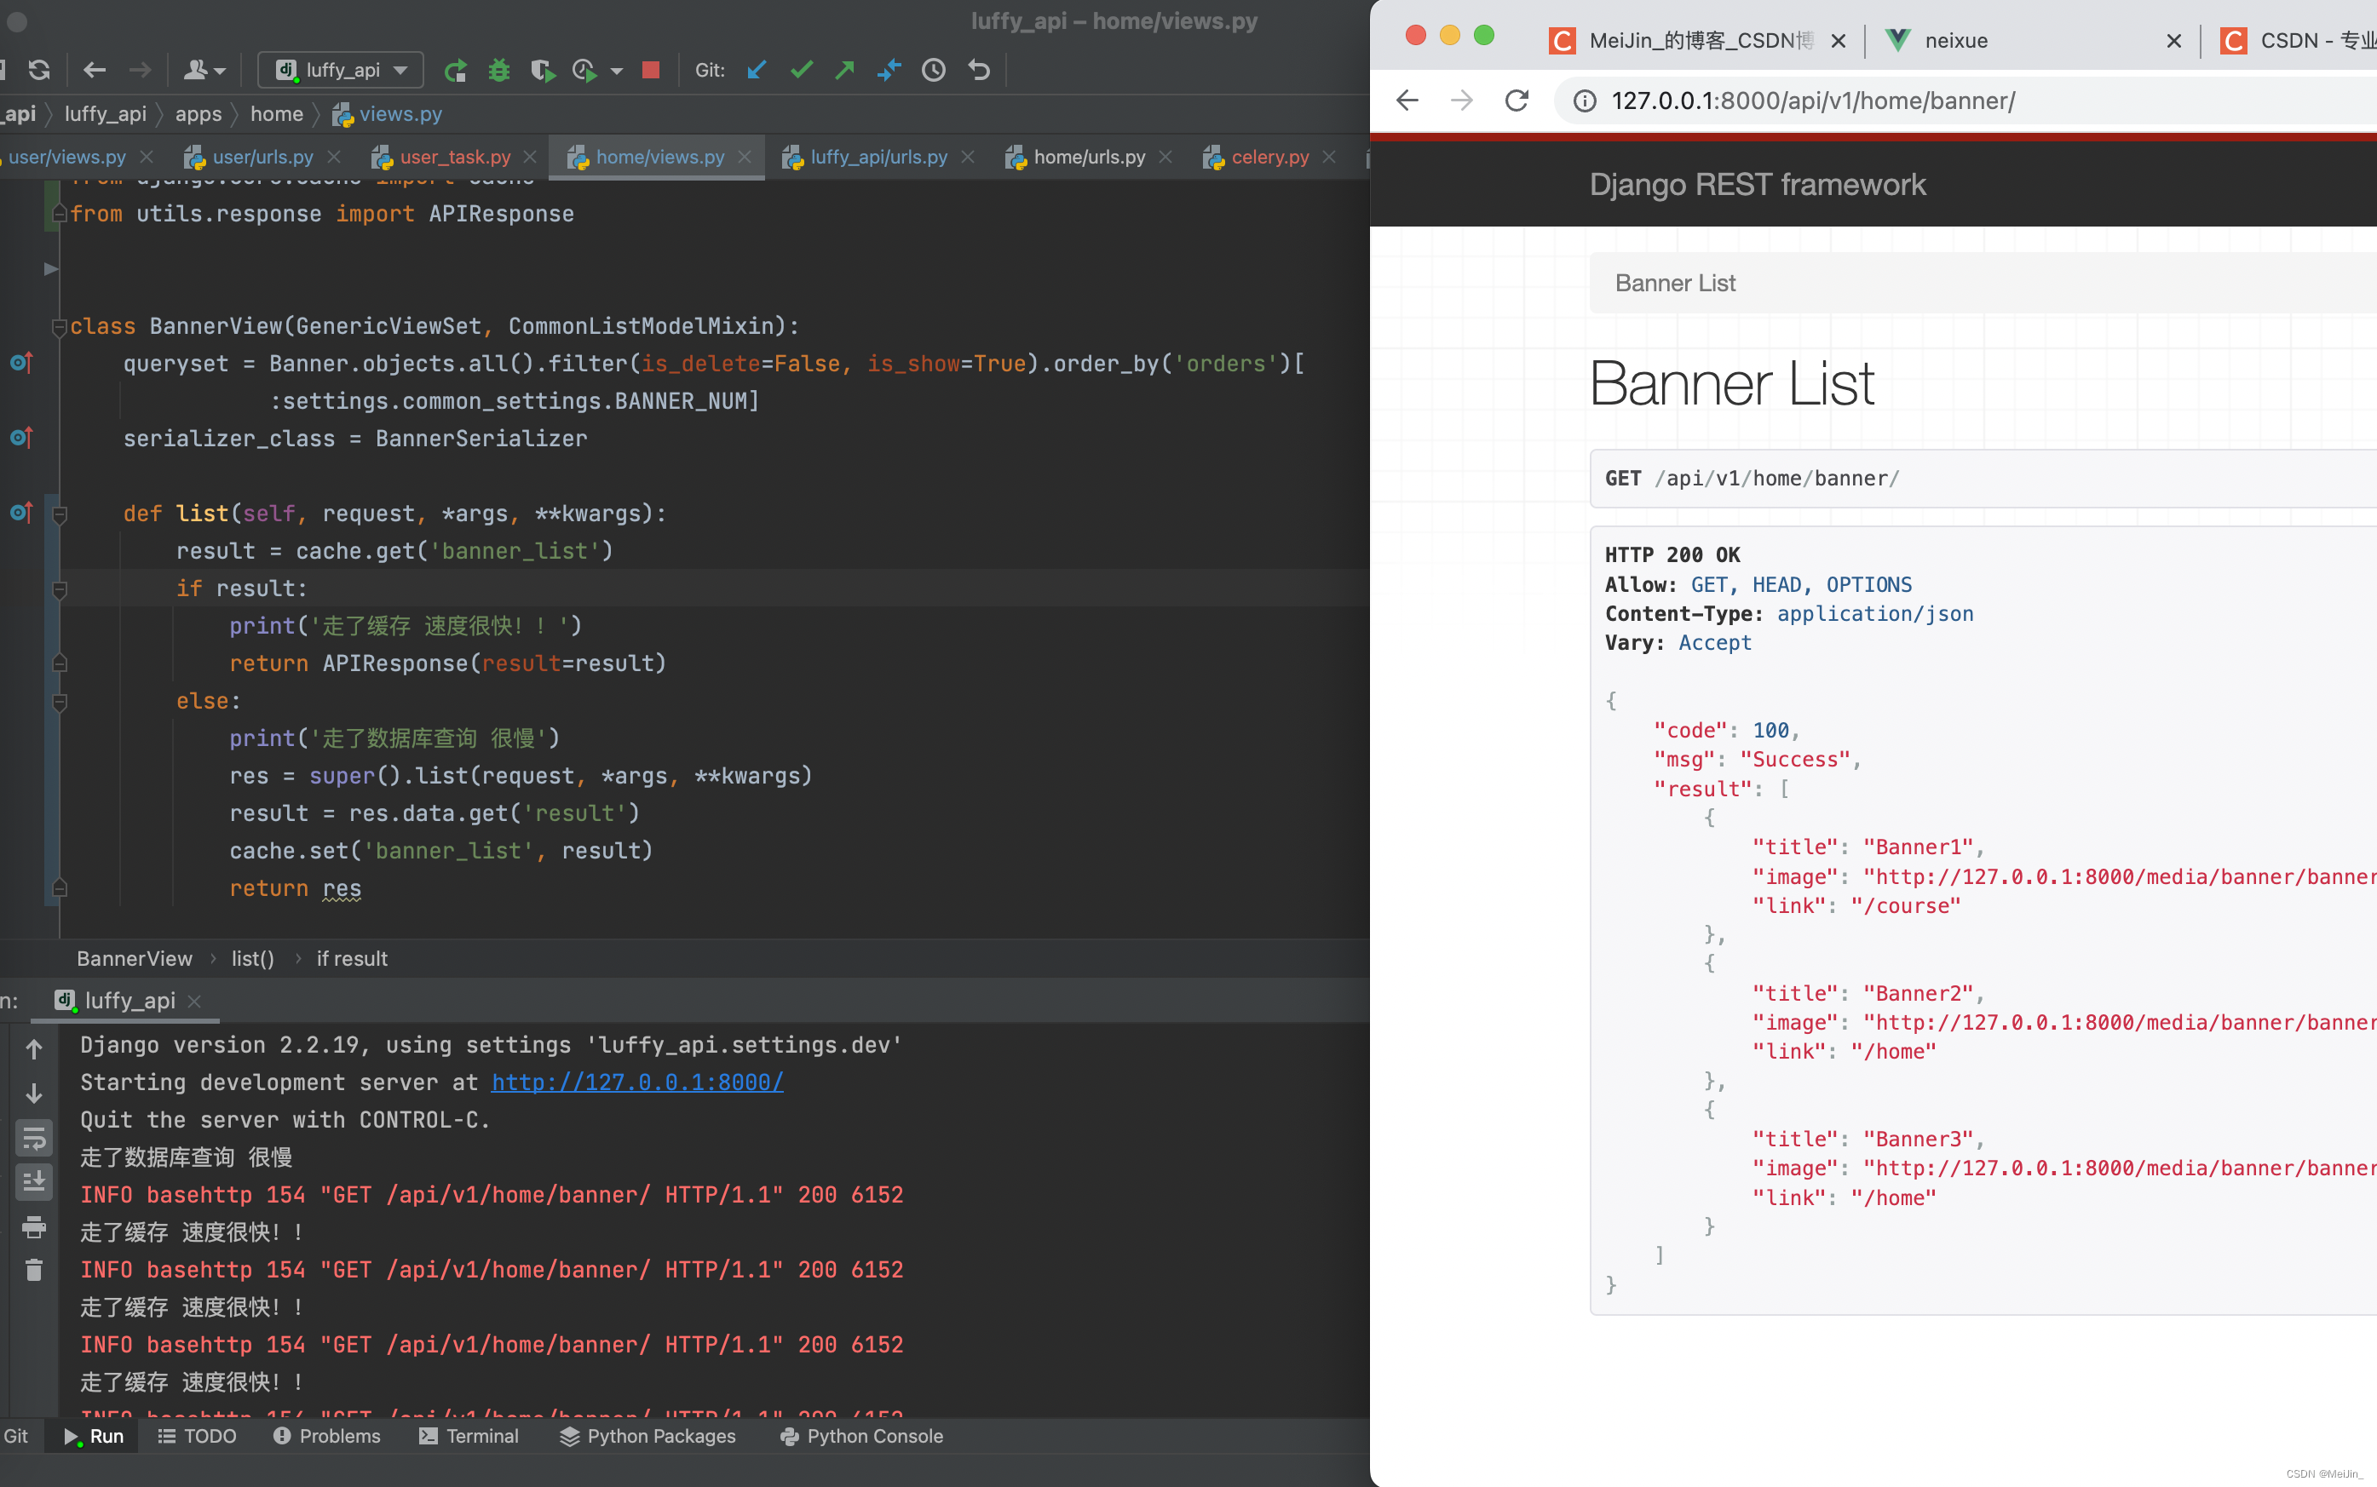Push commits with green Git arrow

845,70
